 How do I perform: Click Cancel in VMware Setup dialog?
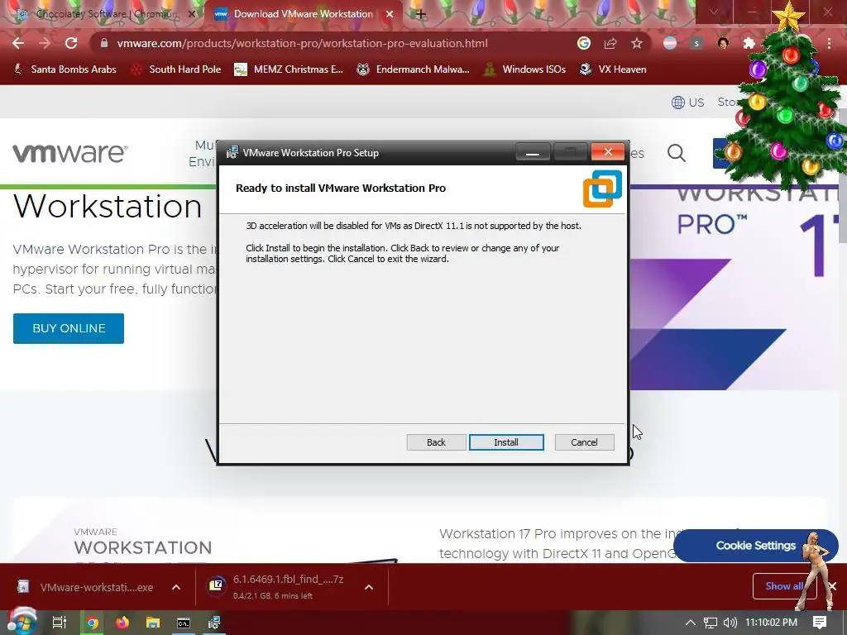click(584, 442)
